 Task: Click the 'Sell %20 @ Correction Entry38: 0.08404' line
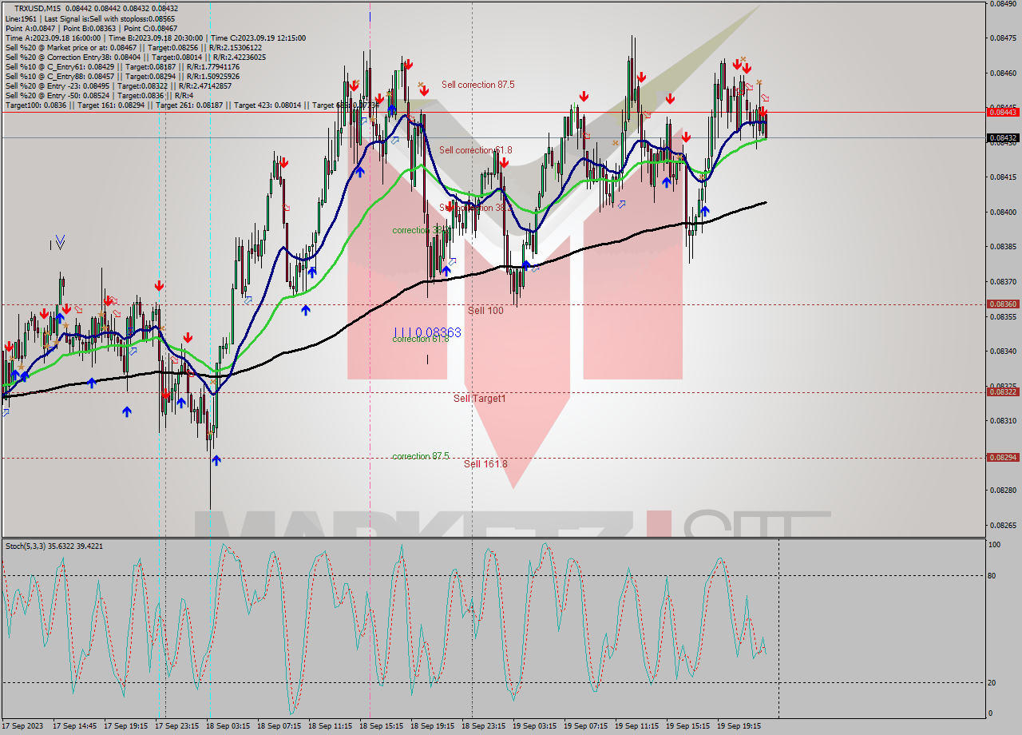coord(136,57)
